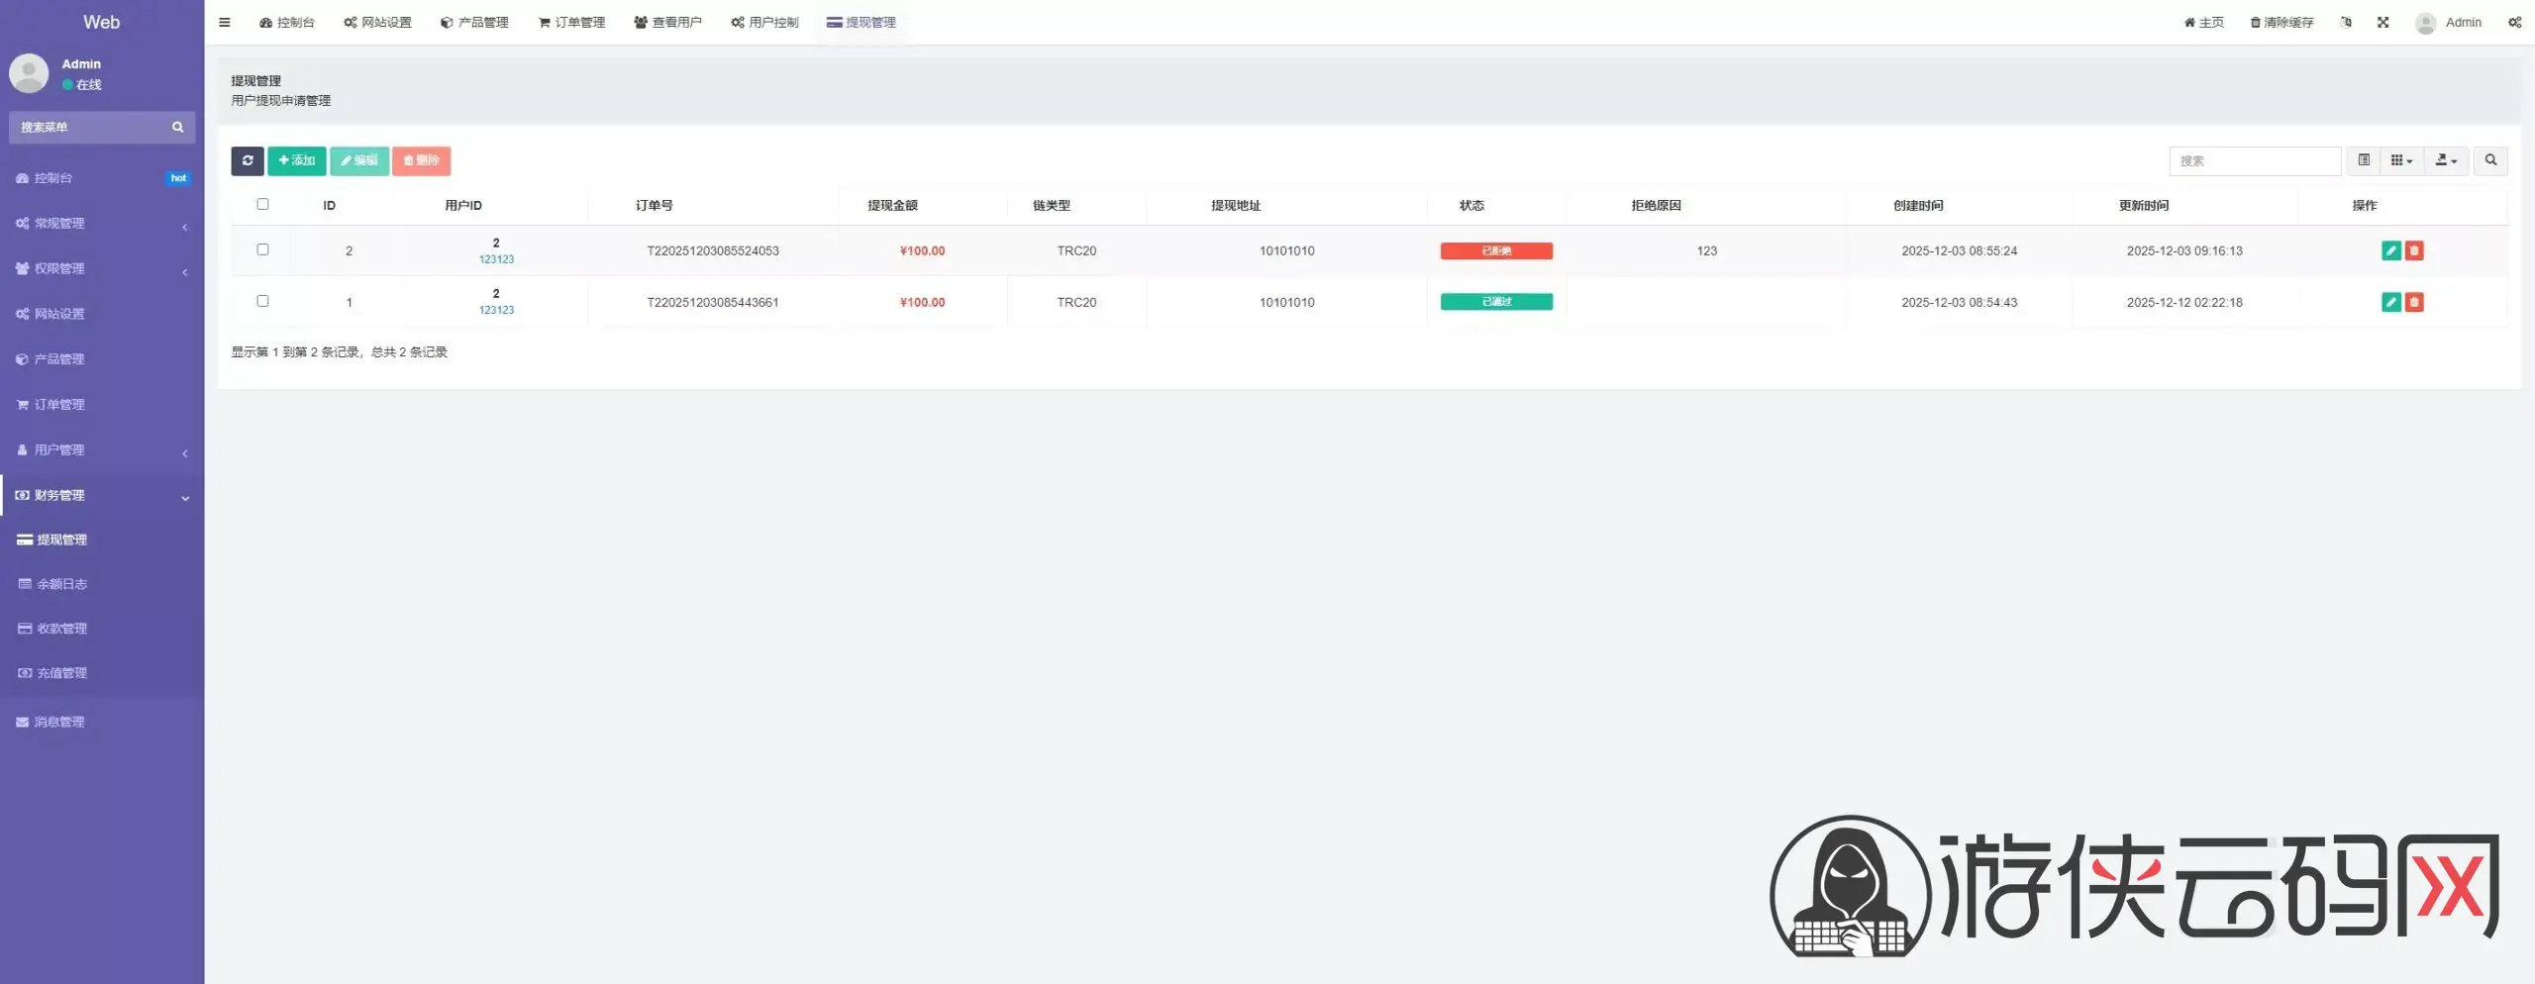The height and width of the screenshot is (984, 2535).
Task: Open user link 123123 in first row
Action: pos(496,259)
